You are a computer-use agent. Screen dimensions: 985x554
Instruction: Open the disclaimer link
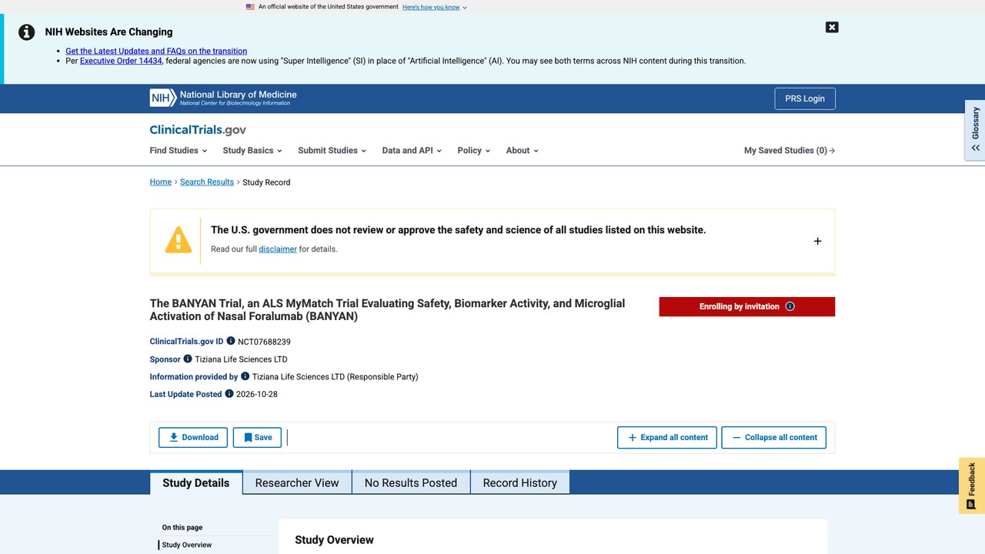[x=278, y=249]
